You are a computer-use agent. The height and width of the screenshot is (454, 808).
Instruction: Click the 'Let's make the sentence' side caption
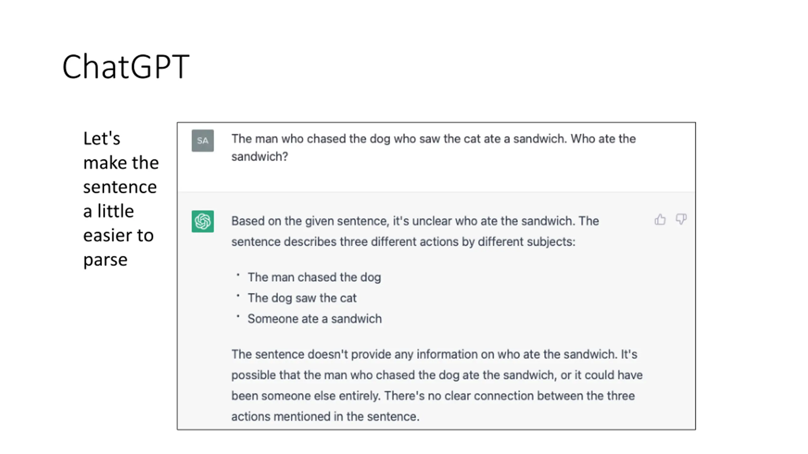point(121,199)
